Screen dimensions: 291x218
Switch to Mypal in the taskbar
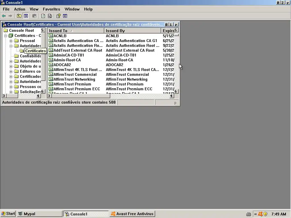(x=40, y=214)
